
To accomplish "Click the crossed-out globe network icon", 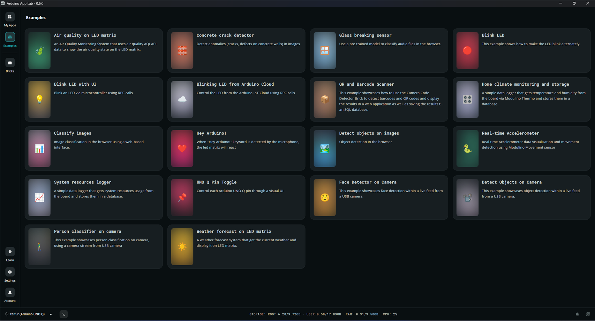I will [x=588, y=314].
